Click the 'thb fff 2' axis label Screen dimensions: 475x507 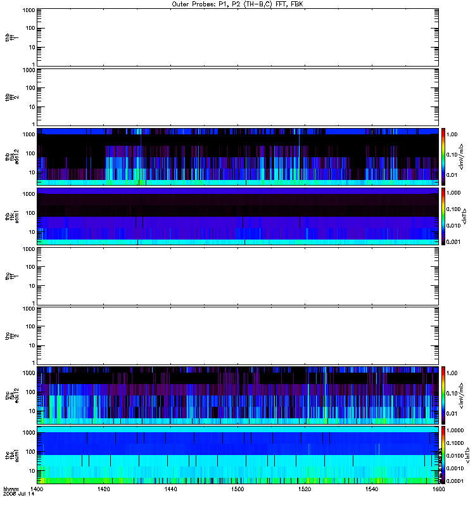point(11,97)
